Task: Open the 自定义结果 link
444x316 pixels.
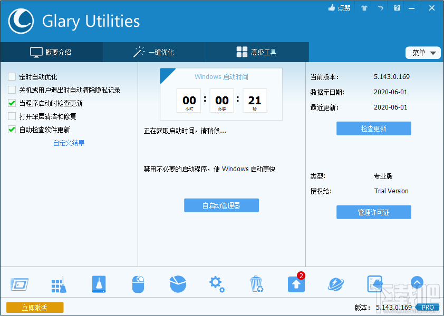Action: [69, 143]
